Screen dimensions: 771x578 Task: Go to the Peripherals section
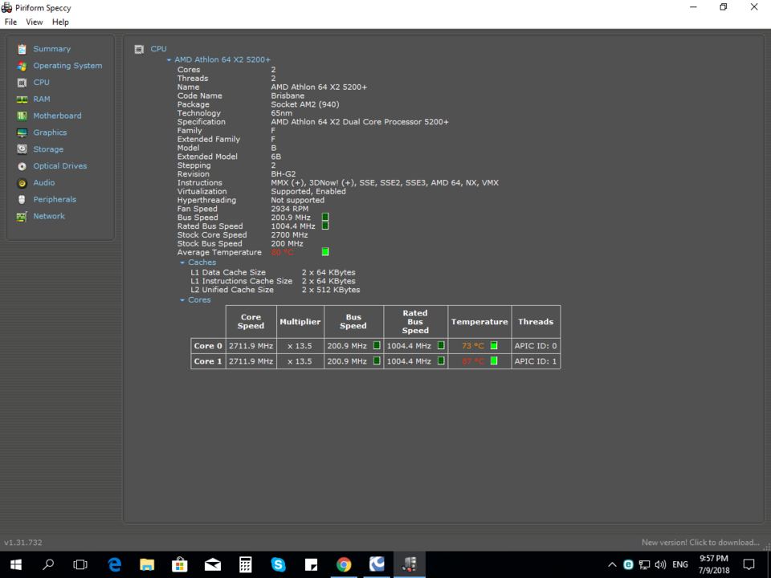[x=55, y=200]
